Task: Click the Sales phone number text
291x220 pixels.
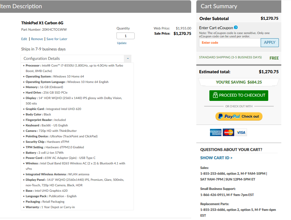Action: click(234, 176)
